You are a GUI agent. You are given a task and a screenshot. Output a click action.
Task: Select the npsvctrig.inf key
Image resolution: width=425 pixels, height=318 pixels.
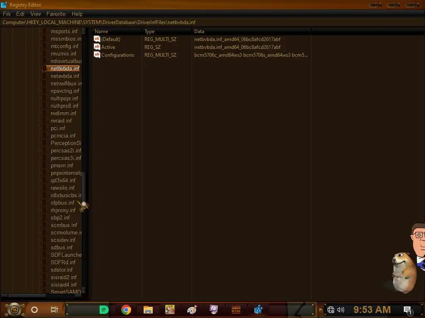(x=65, y=91)
